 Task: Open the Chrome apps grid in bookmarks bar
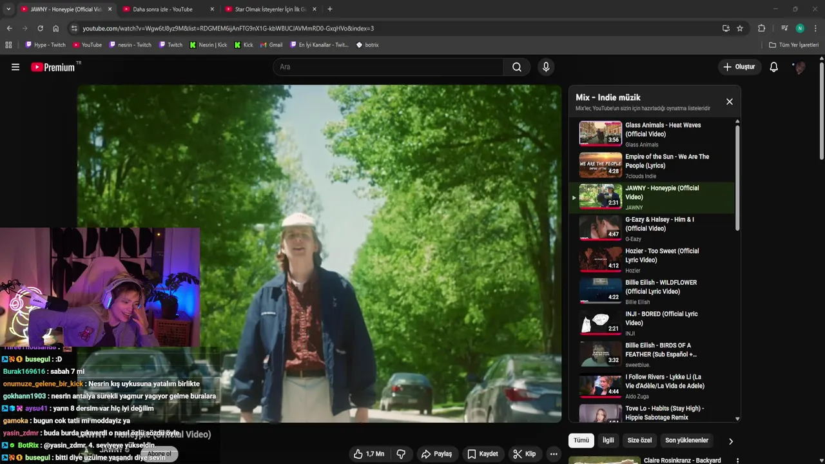[8, 45]
